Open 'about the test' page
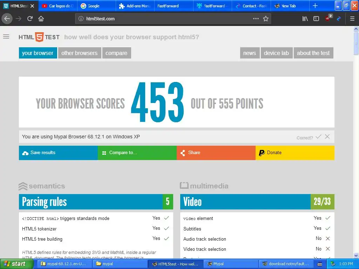 pyautogui.click(x=313, y=53)
